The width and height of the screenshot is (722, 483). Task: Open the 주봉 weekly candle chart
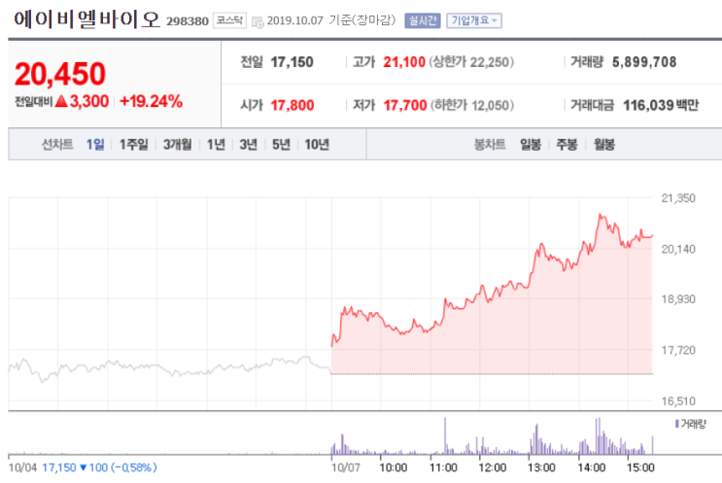click(567, 145)
